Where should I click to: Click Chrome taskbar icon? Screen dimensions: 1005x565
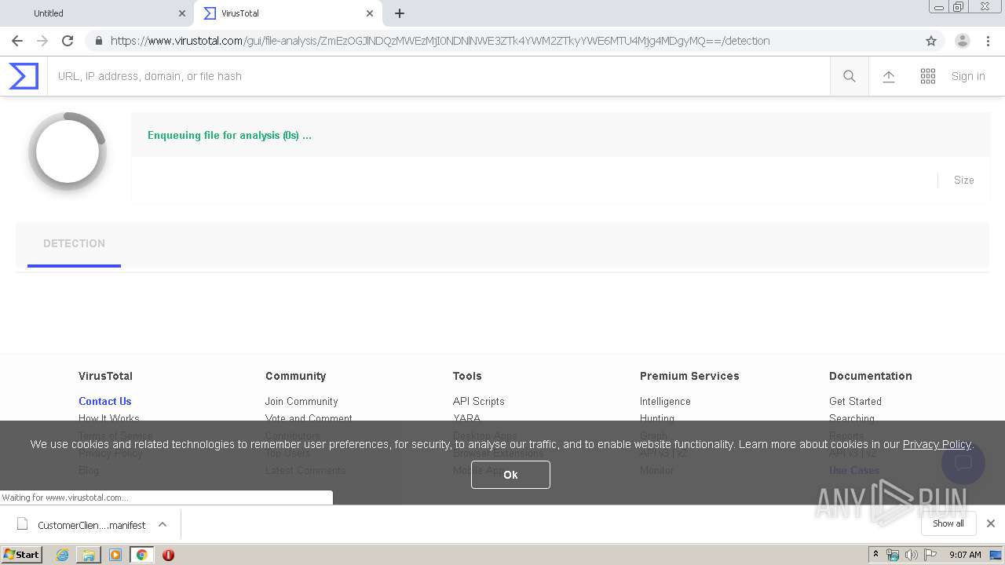(141, 555)
